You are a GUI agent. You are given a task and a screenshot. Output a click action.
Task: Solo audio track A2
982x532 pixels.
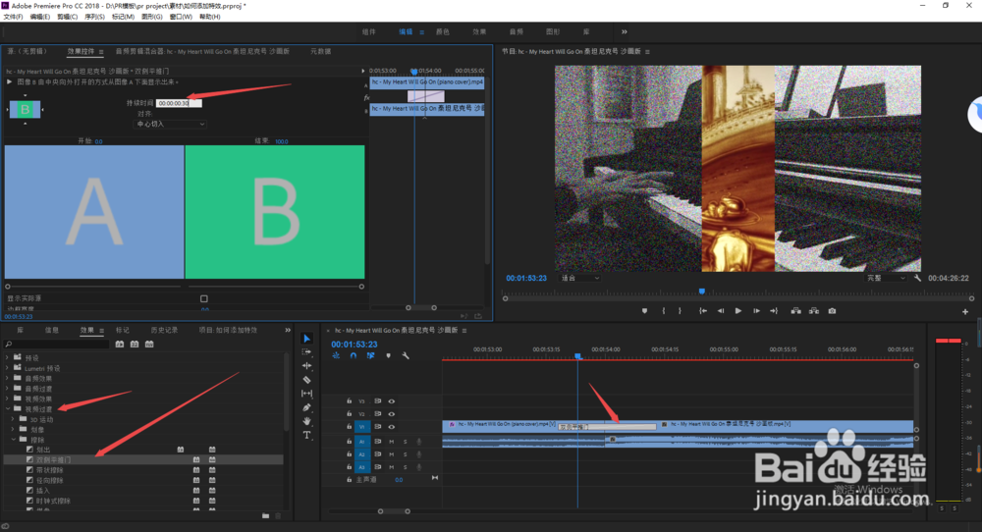click(406, 454)
